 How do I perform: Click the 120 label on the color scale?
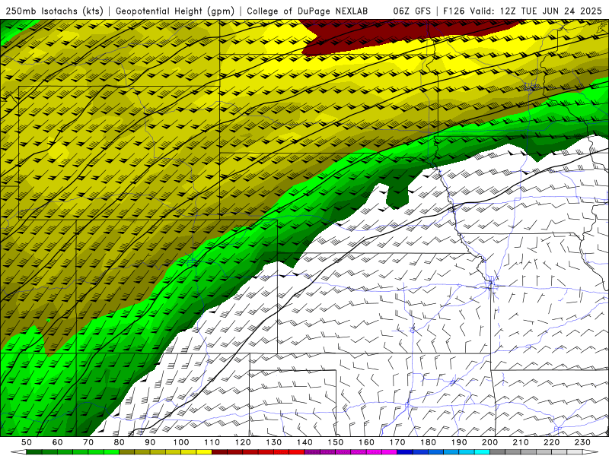point(243,442)
